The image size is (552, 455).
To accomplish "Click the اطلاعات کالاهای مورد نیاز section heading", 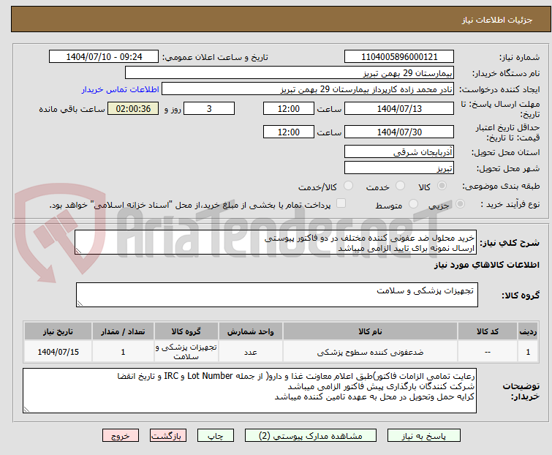I will point(486,265).
